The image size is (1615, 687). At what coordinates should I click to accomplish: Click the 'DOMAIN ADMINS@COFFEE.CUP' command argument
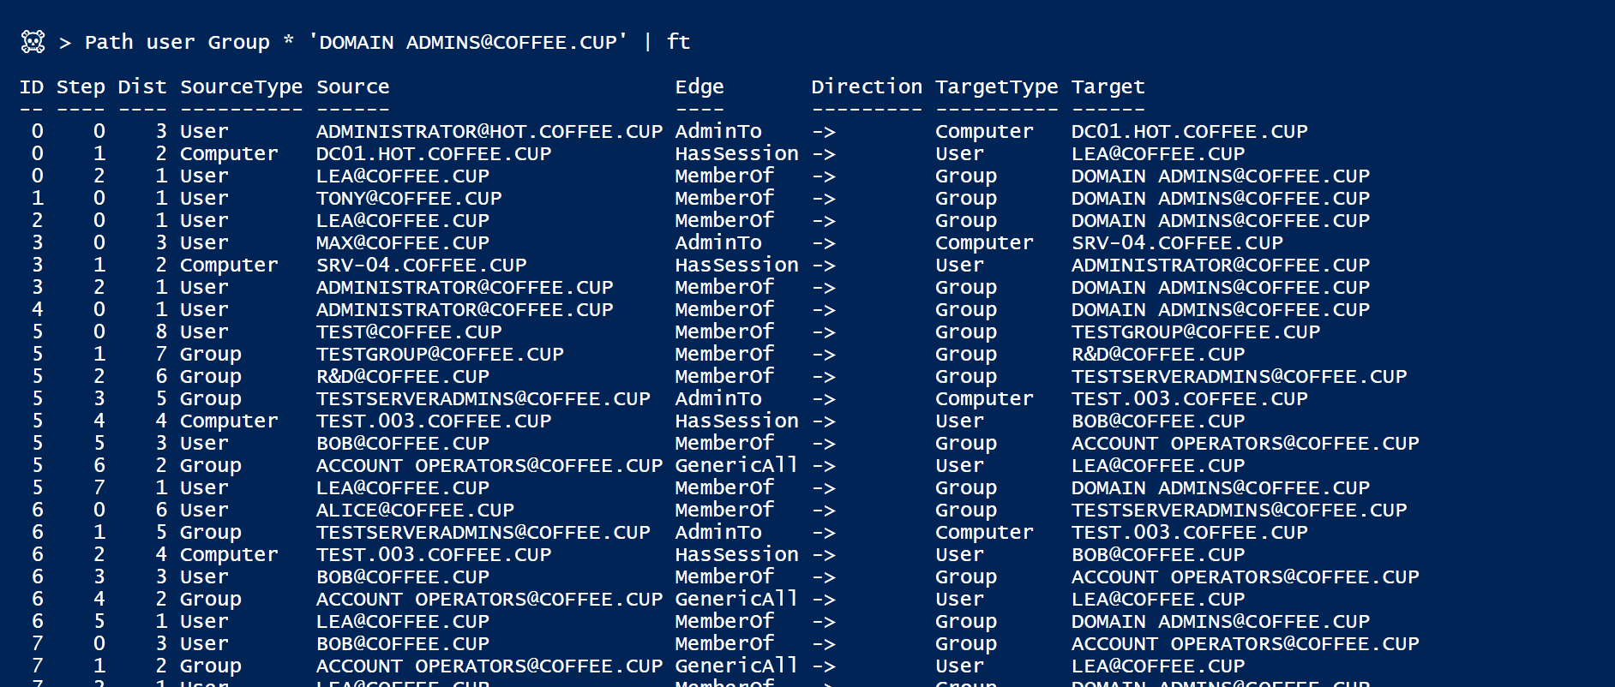coord(468,42)
